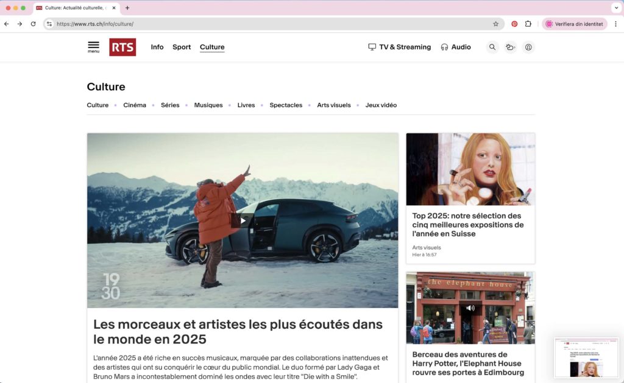Viewport: 624px width, 383px height.
Task: Open the Jeux vidéo subcategory
Action: [x=381, y=105]
